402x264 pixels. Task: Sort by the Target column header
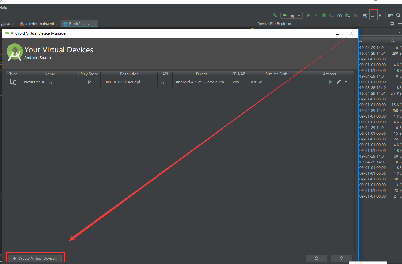point(201,74)
